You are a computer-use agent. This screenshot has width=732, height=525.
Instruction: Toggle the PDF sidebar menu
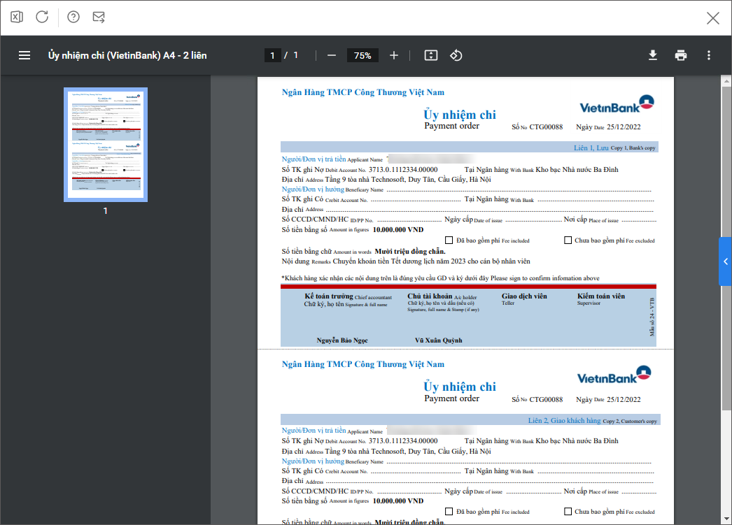tap(24, 55)
